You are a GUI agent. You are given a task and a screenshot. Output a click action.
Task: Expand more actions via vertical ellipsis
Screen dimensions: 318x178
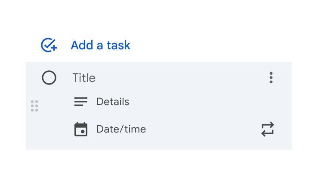271,78
